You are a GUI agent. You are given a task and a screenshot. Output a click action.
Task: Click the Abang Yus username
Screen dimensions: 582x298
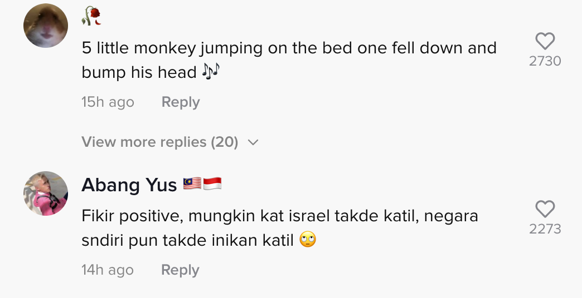[129, 185]
